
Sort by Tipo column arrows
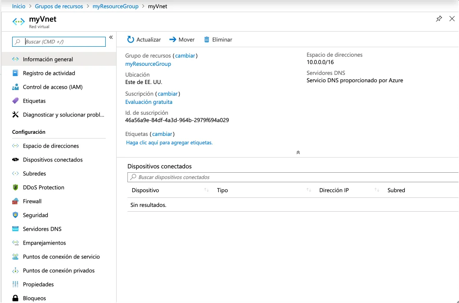point(309,190)
